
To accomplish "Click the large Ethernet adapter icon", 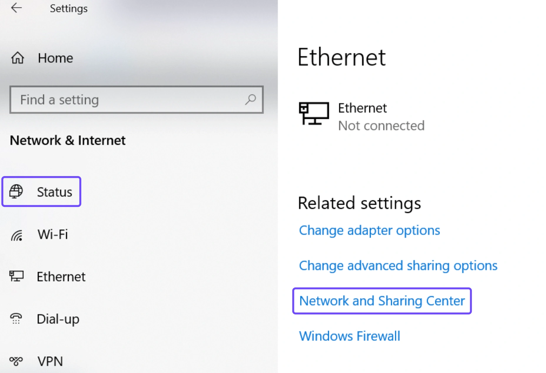I will [x=314, y=113].
